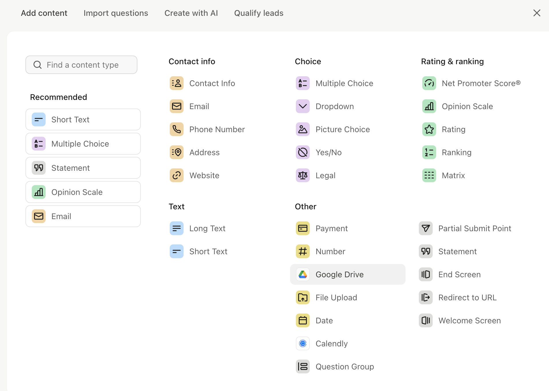Click the Picture Choice label
This screenshot has height=391, width=549.
[343, 130]
